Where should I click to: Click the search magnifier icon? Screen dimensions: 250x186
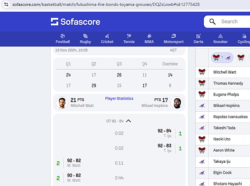click(212, 22)
